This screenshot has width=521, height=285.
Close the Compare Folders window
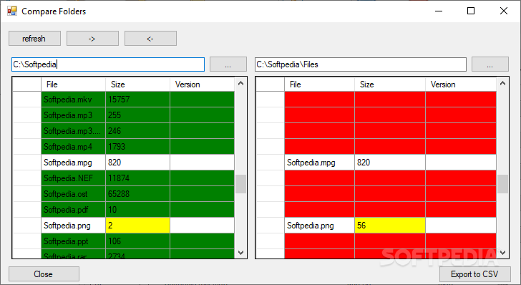(x=504, y=11)
